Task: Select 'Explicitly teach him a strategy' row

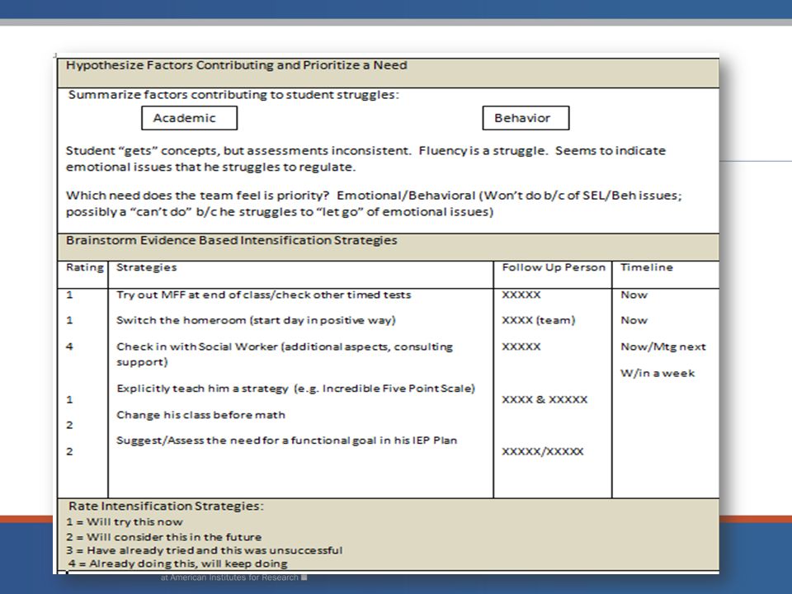Action: 295,389
